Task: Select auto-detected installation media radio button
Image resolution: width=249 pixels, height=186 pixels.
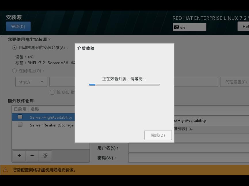Action: click(14, 48)
